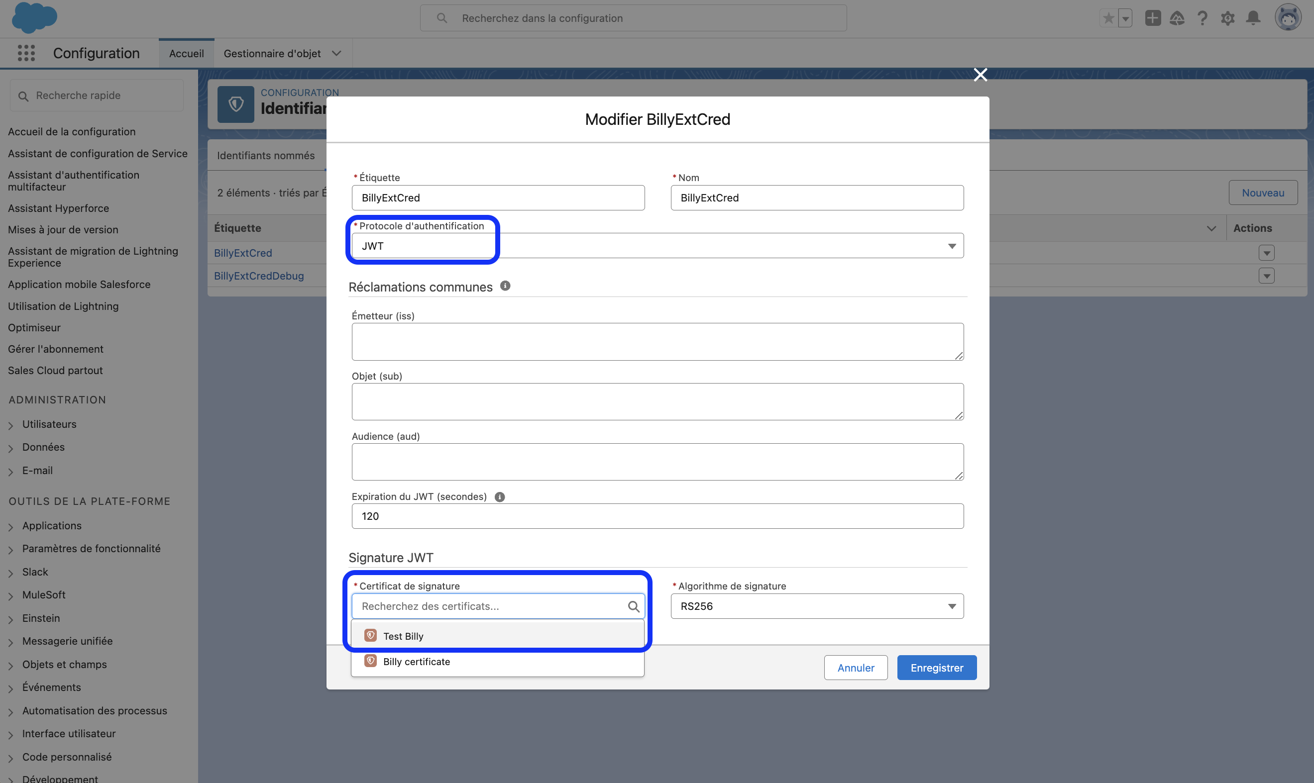
Task: Expand the Code personnalisé section
Action: [10, 758]
